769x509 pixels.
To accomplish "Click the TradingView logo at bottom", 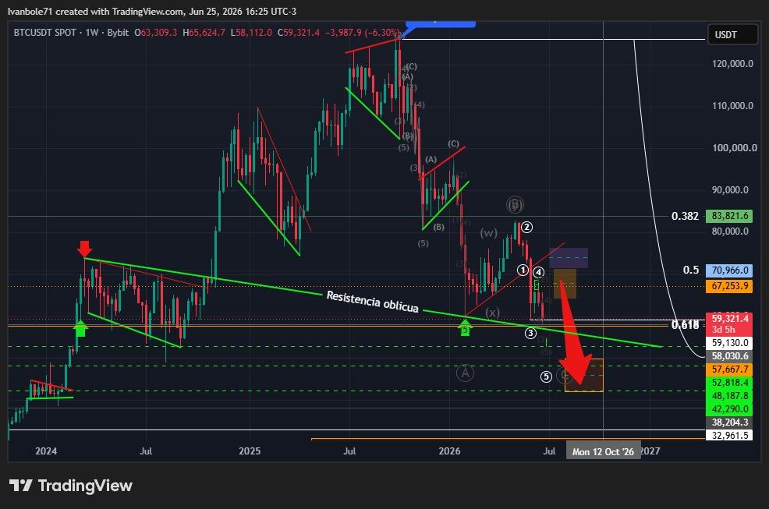I will 71,486.
